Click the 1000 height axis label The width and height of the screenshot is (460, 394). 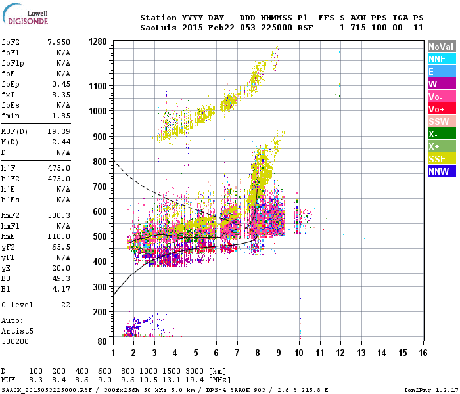click(x=98, y=111)
